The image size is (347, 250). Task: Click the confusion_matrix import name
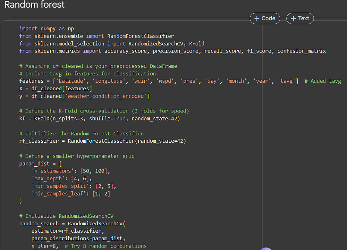pyautogui.click(x=301, y=51)
